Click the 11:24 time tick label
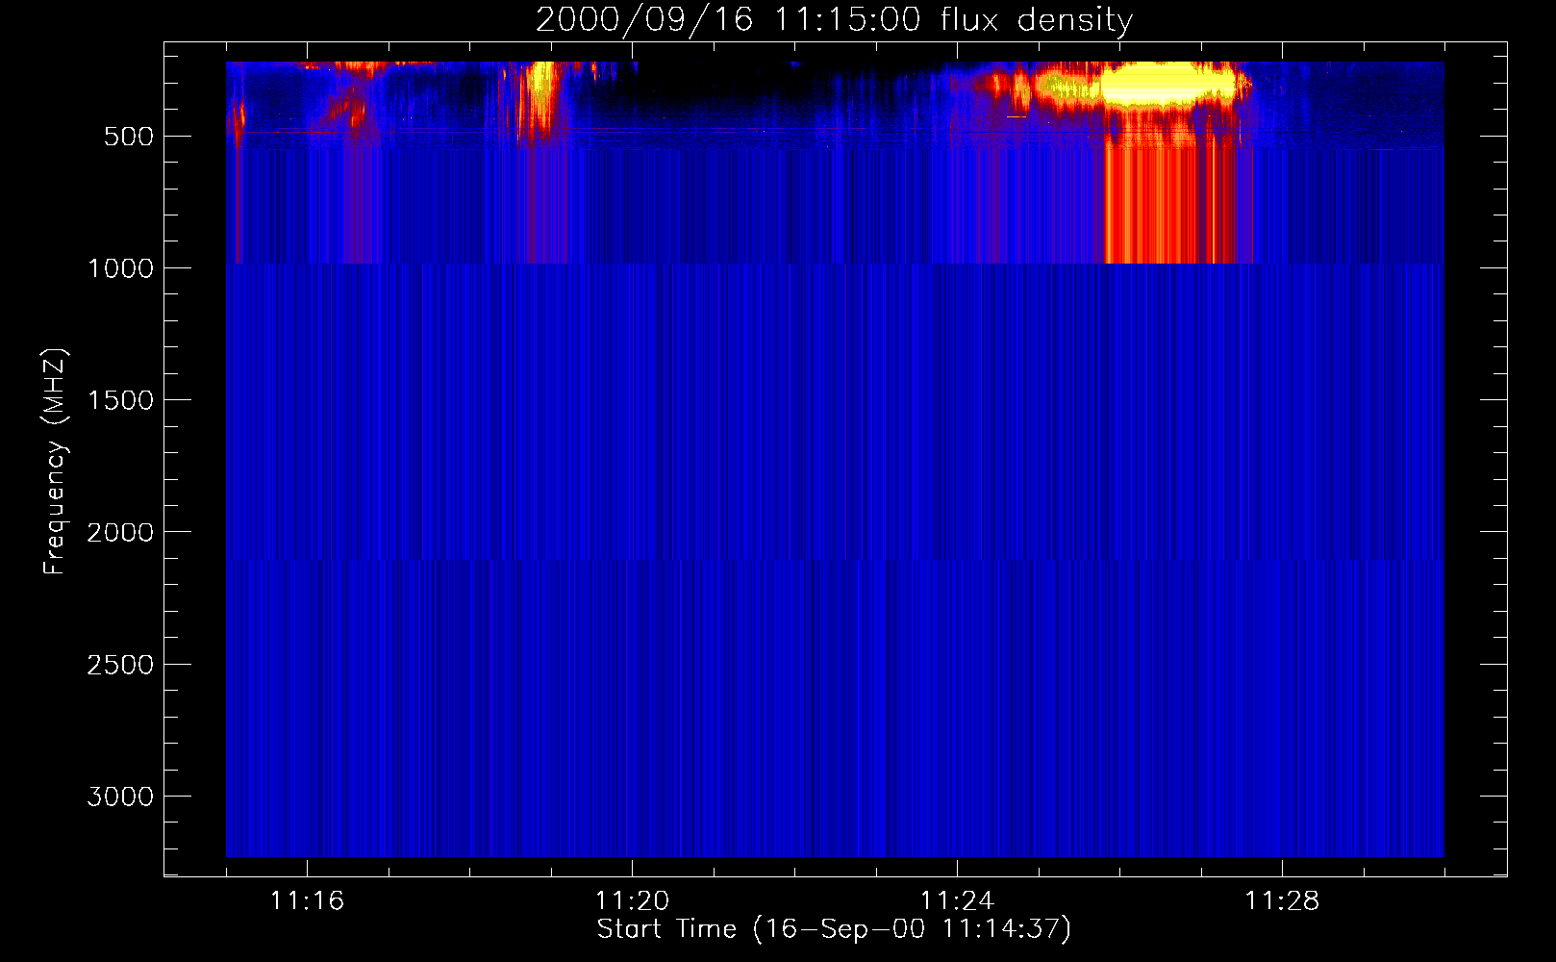This screenshot has height=962, width=1556. (957, 900)
